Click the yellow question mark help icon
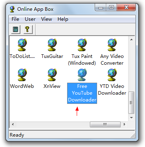 coord(28,29)
